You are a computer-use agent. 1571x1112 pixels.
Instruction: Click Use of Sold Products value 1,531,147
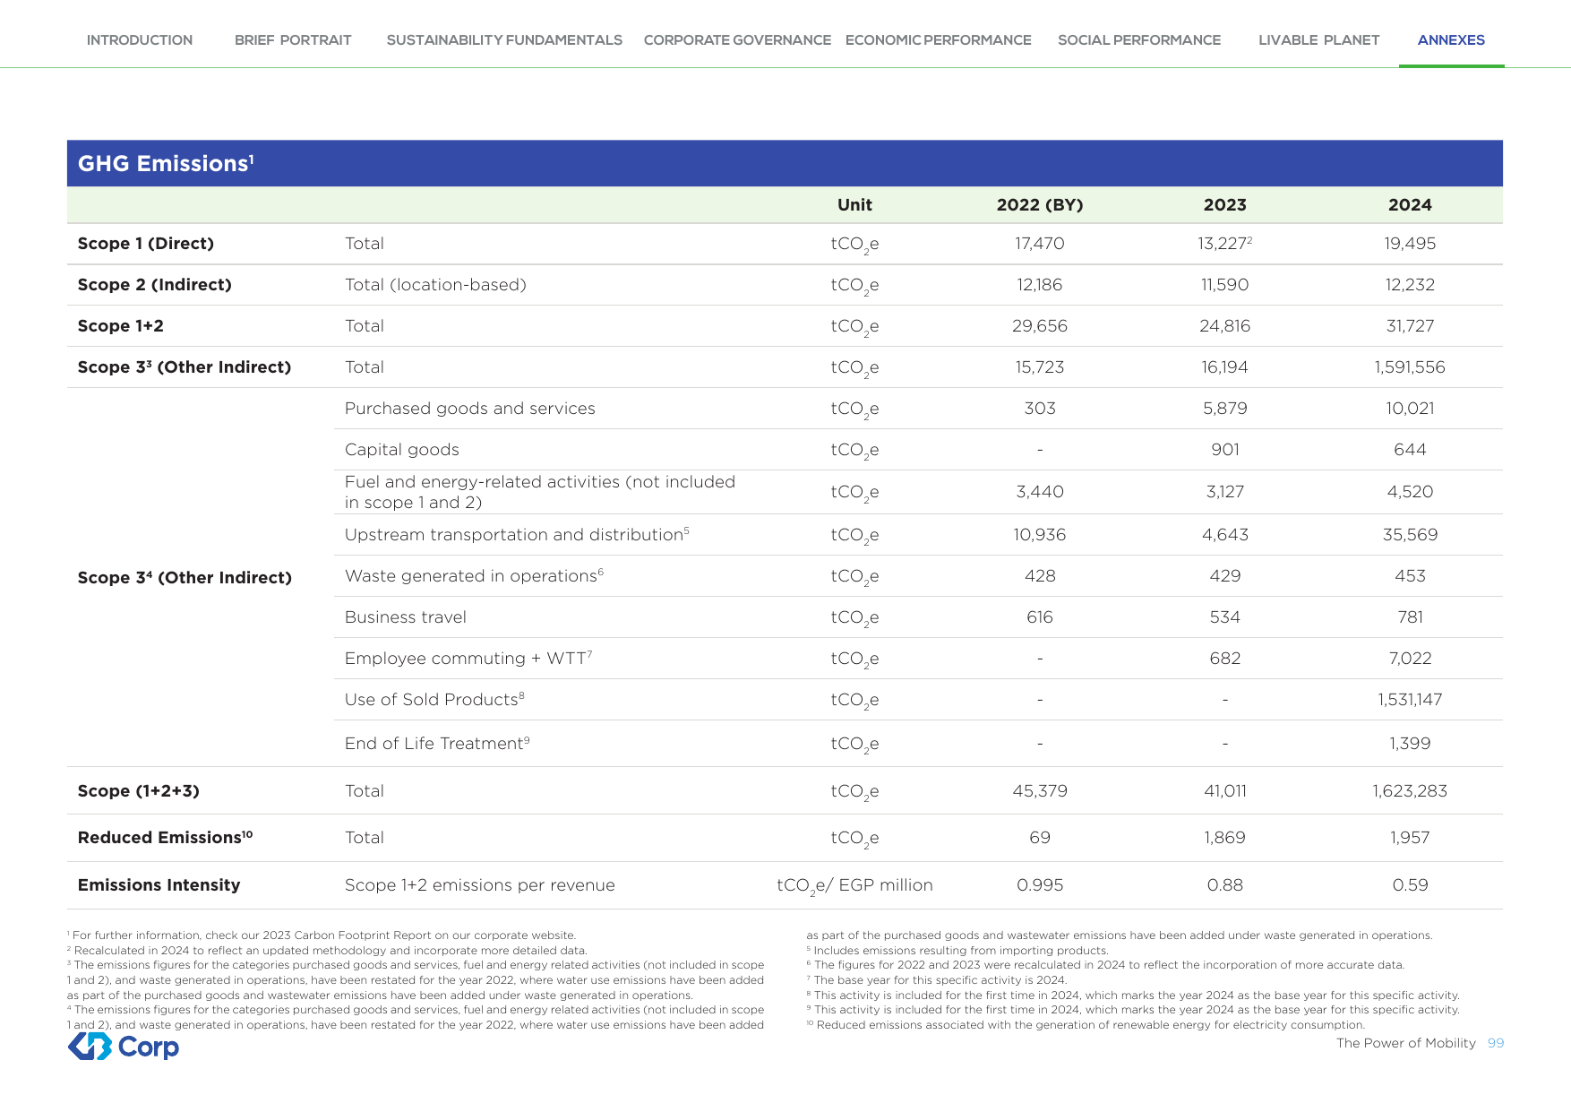click(1410, 700)
